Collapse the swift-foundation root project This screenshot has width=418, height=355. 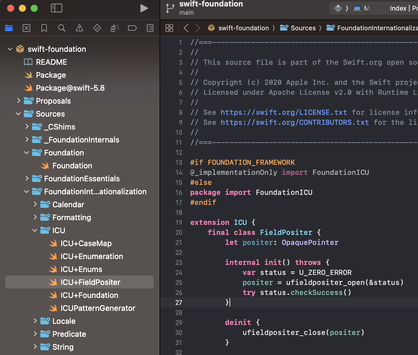coord(10,49)
